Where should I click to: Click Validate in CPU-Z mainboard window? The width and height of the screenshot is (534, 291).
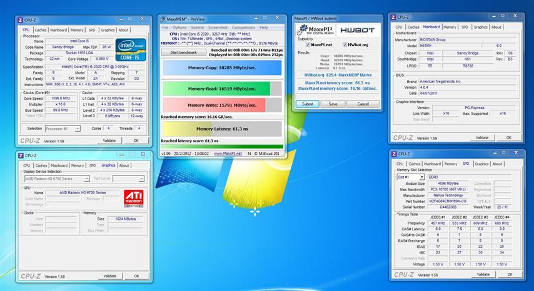[x=482, y=137]
